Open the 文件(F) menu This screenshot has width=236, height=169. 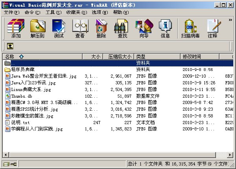[11, 12]
